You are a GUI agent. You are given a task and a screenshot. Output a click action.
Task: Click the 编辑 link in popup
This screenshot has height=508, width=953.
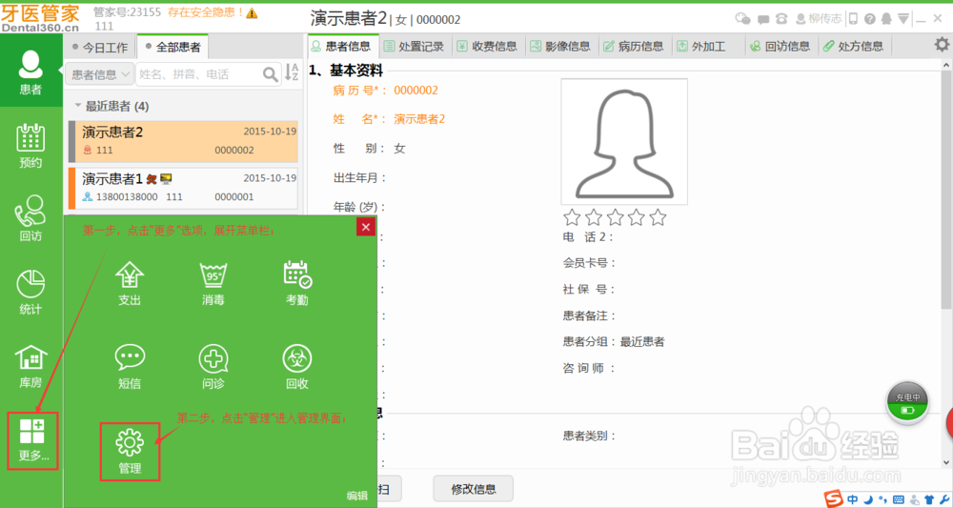click(x=356, y=496)
